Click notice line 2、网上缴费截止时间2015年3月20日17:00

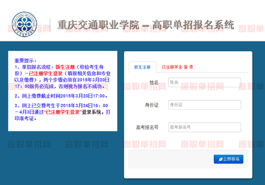(x=61, y=96)
